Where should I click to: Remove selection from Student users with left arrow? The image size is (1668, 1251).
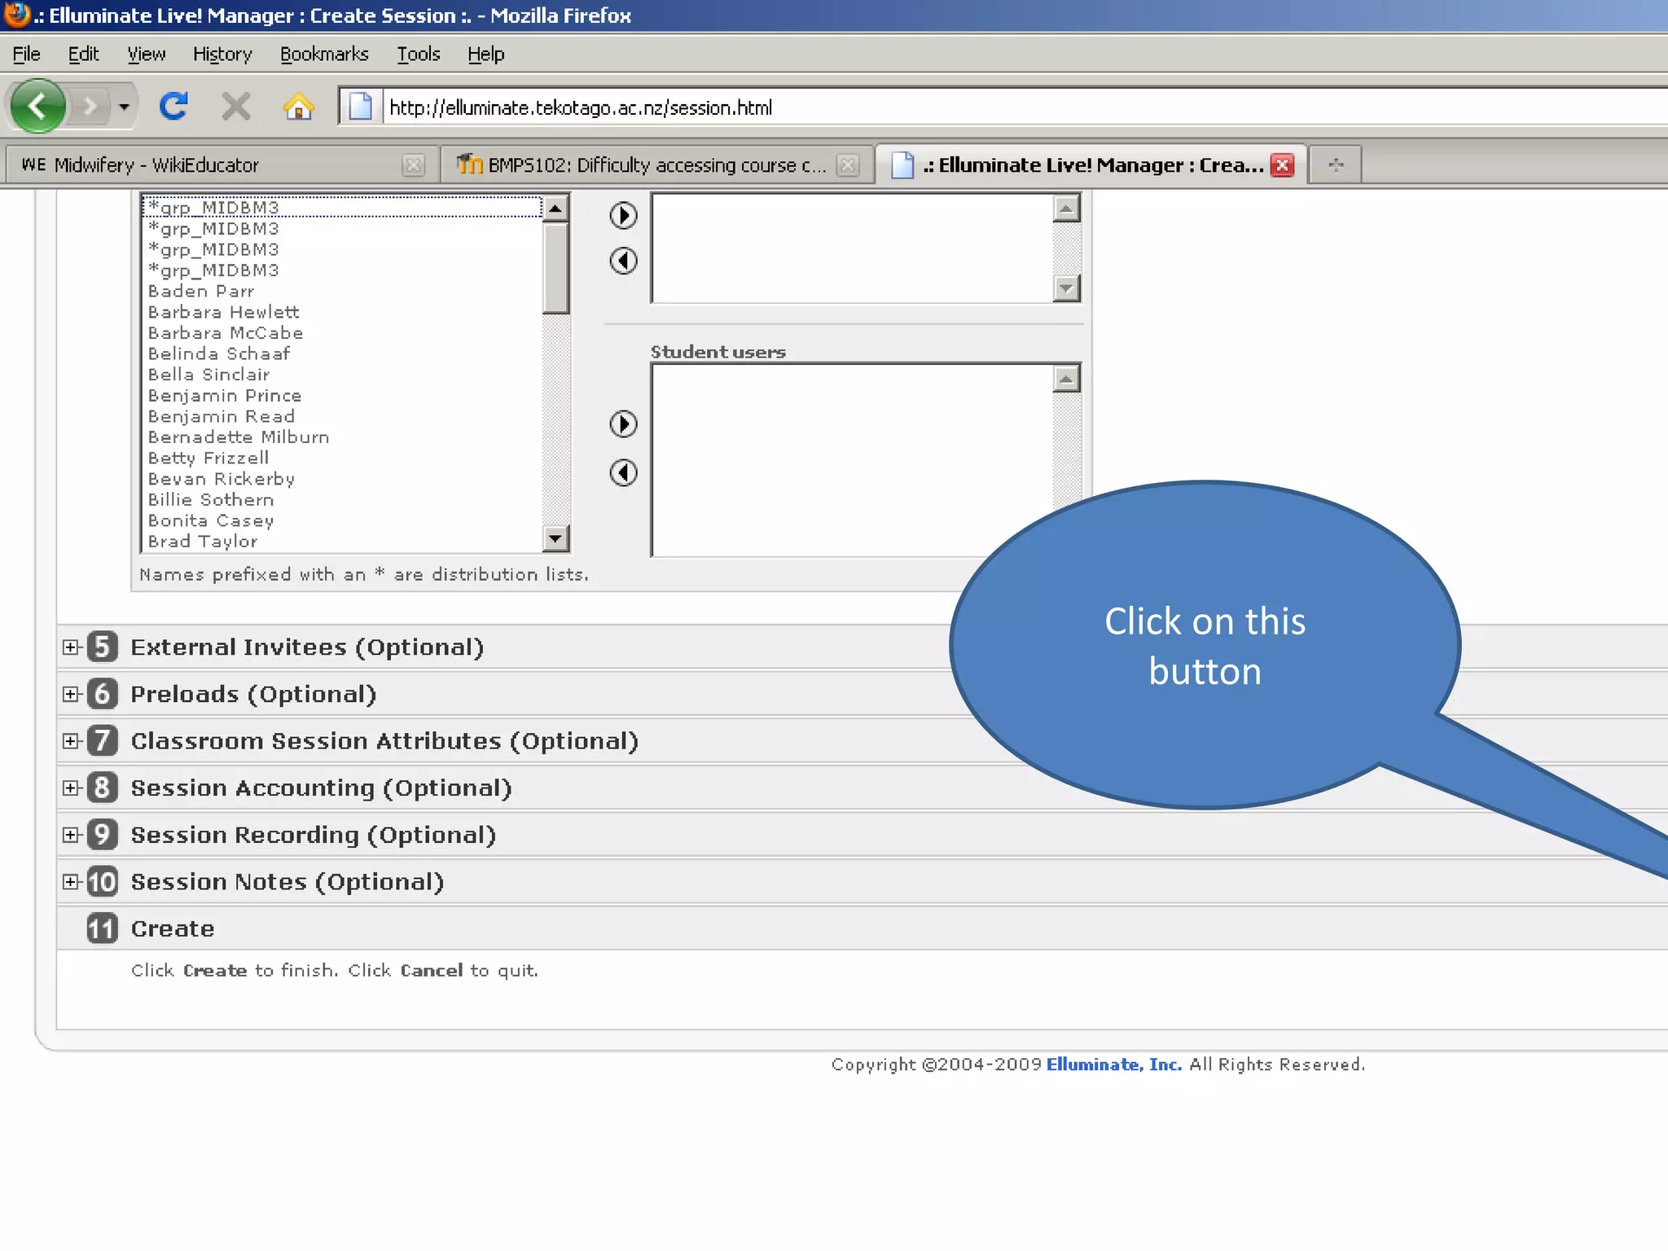click(x=624, y=472)
